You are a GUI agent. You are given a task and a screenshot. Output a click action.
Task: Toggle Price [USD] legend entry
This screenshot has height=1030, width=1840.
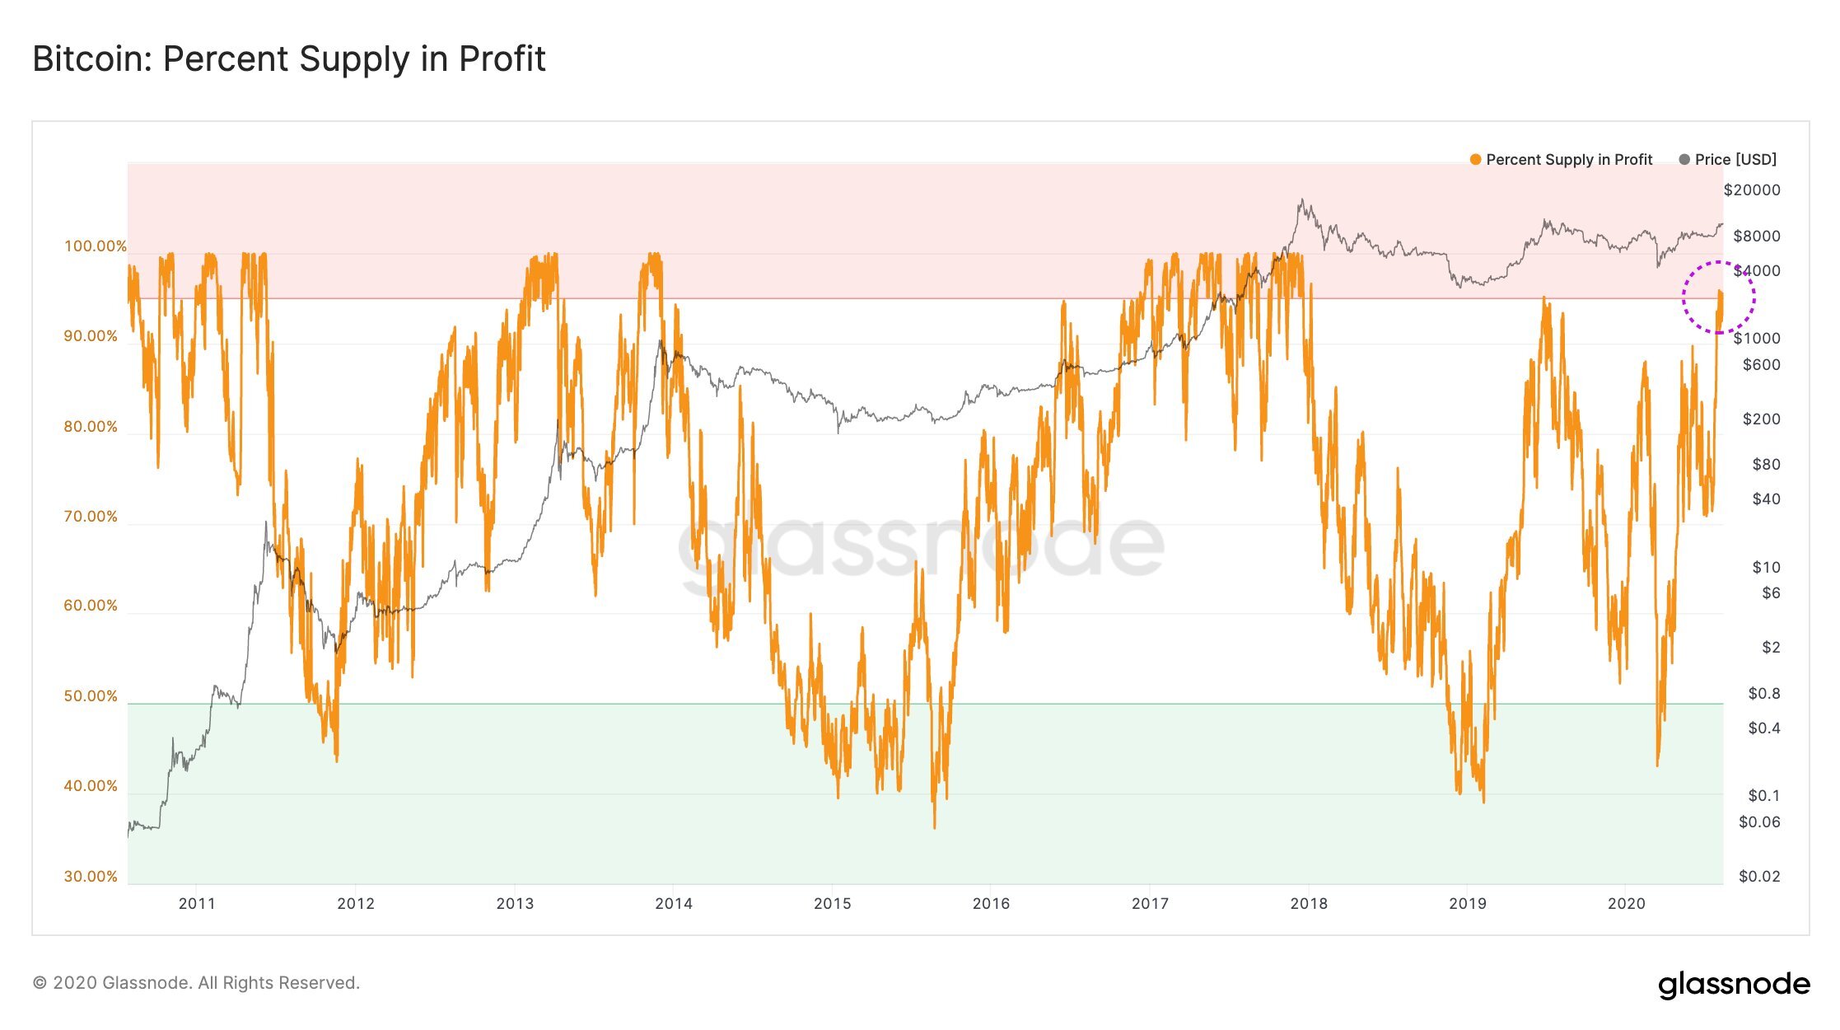point(1728,160)
